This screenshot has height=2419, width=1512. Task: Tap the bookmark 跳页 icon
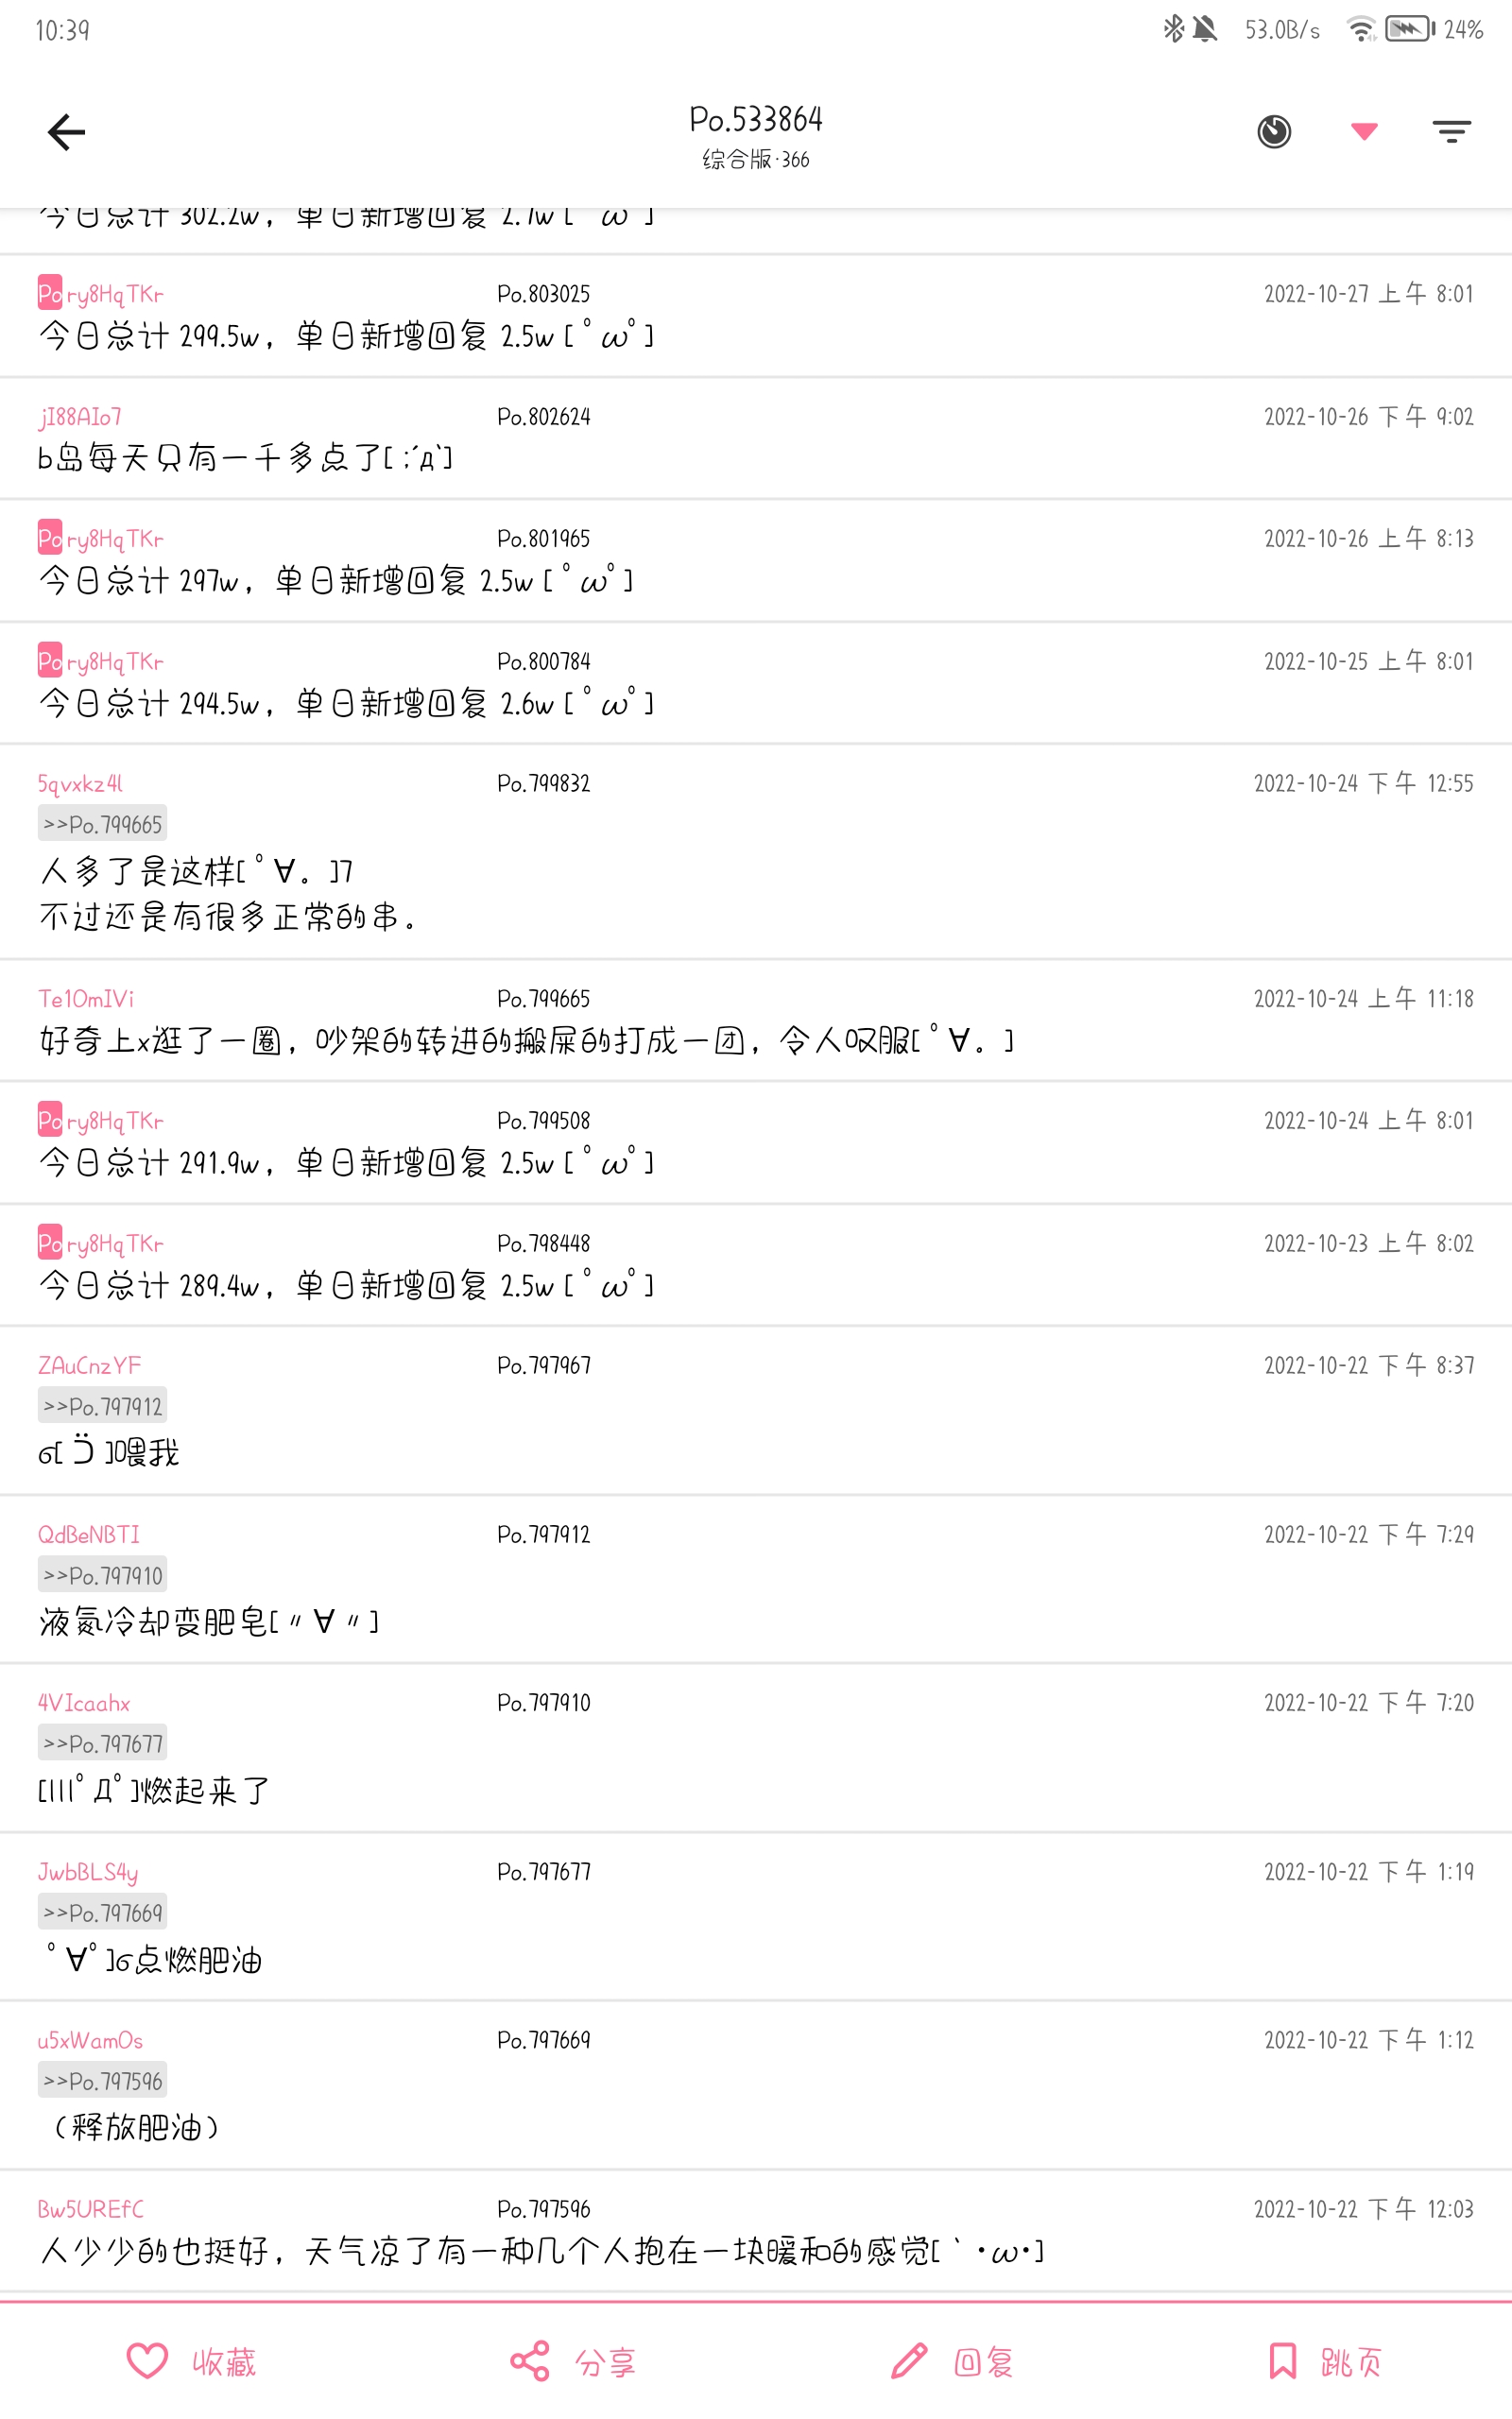(1282, 2361)
